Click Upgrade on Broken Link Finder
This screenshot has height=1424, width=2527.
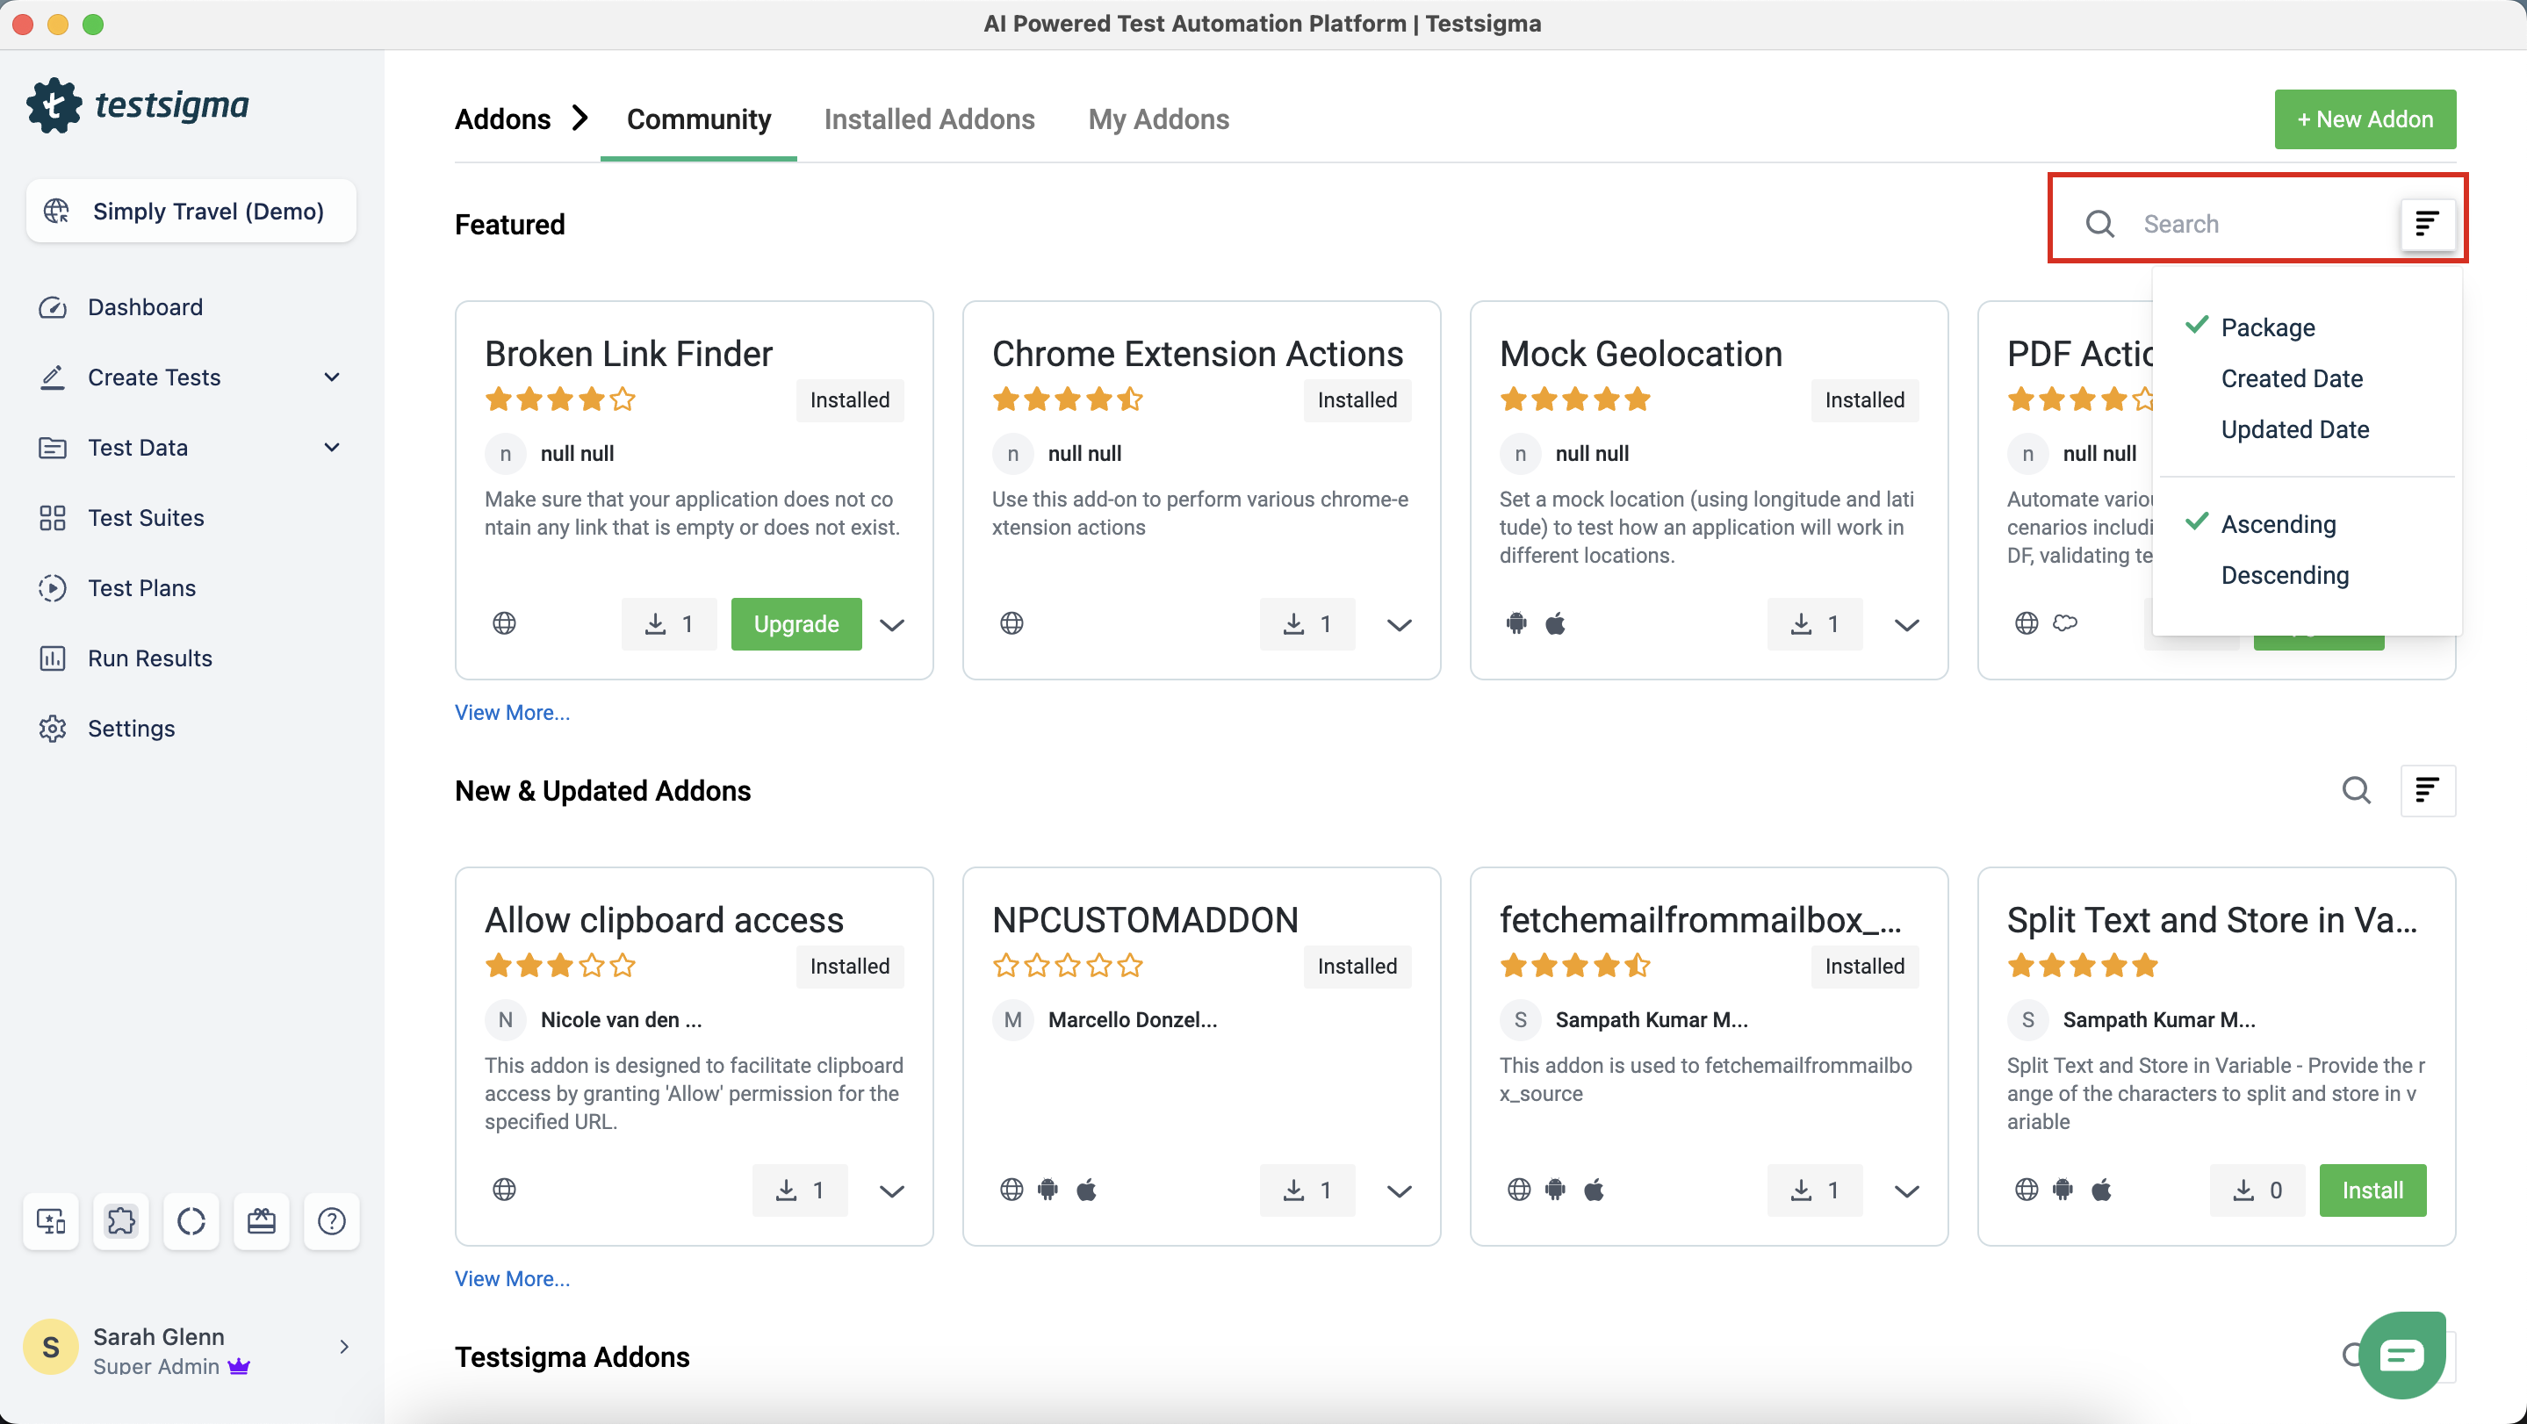click(796, 623)
